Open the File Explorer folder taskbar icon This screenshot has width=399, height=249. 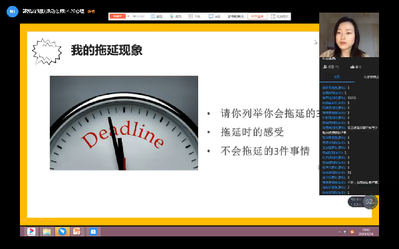47,232
